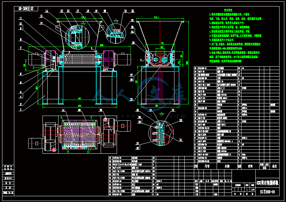Select part balloon number 19

click(96, 11)
